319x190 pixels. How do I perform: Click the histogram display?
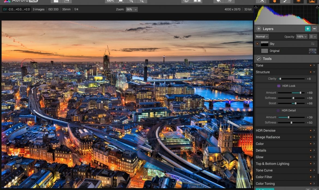click(x=287, y=15)
